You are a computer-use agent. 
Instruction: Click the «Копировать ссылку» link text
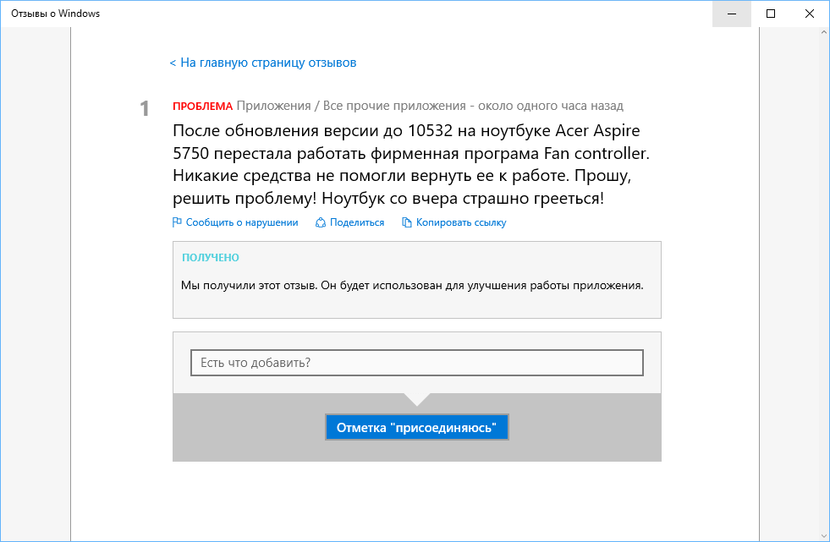(x=461, y=222)
